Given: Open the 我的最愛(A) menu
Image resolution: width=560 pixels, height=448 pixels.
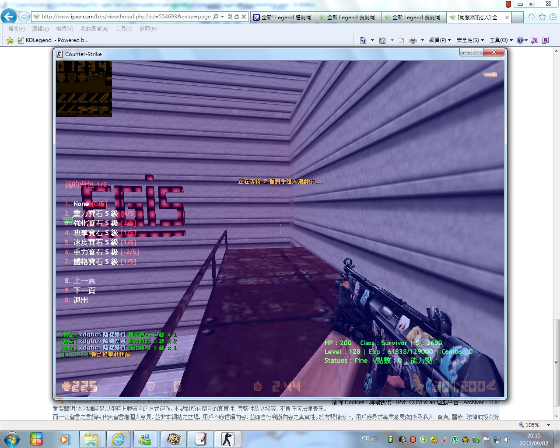Looking at the screenshot, I should tap(94, 29).
